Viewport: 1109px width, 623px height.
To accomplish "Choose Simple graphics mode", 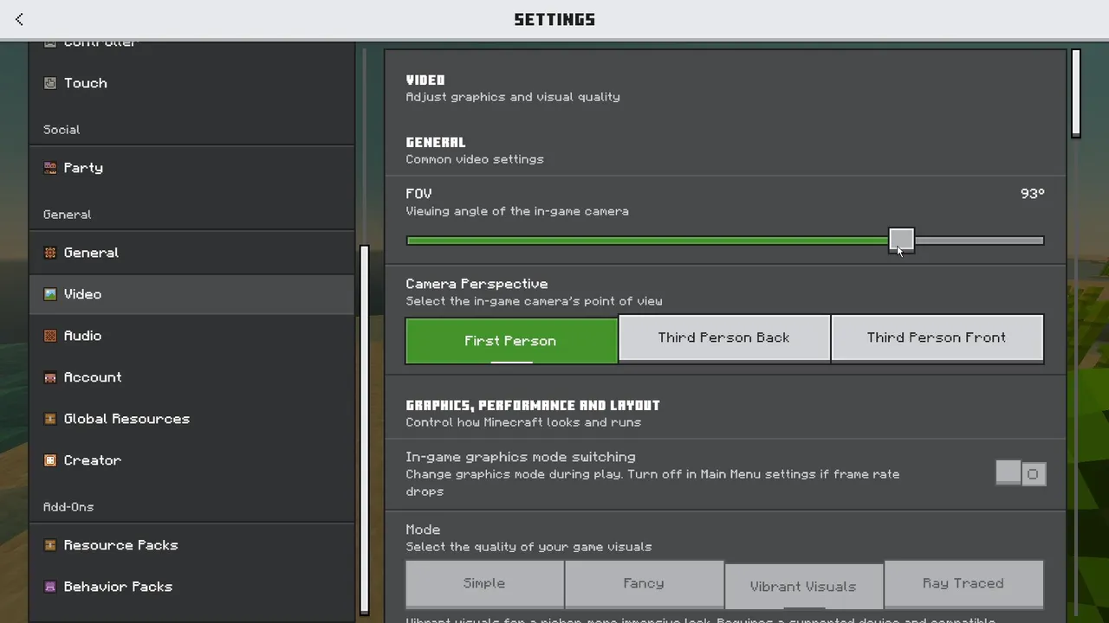I will coord(484,584).
